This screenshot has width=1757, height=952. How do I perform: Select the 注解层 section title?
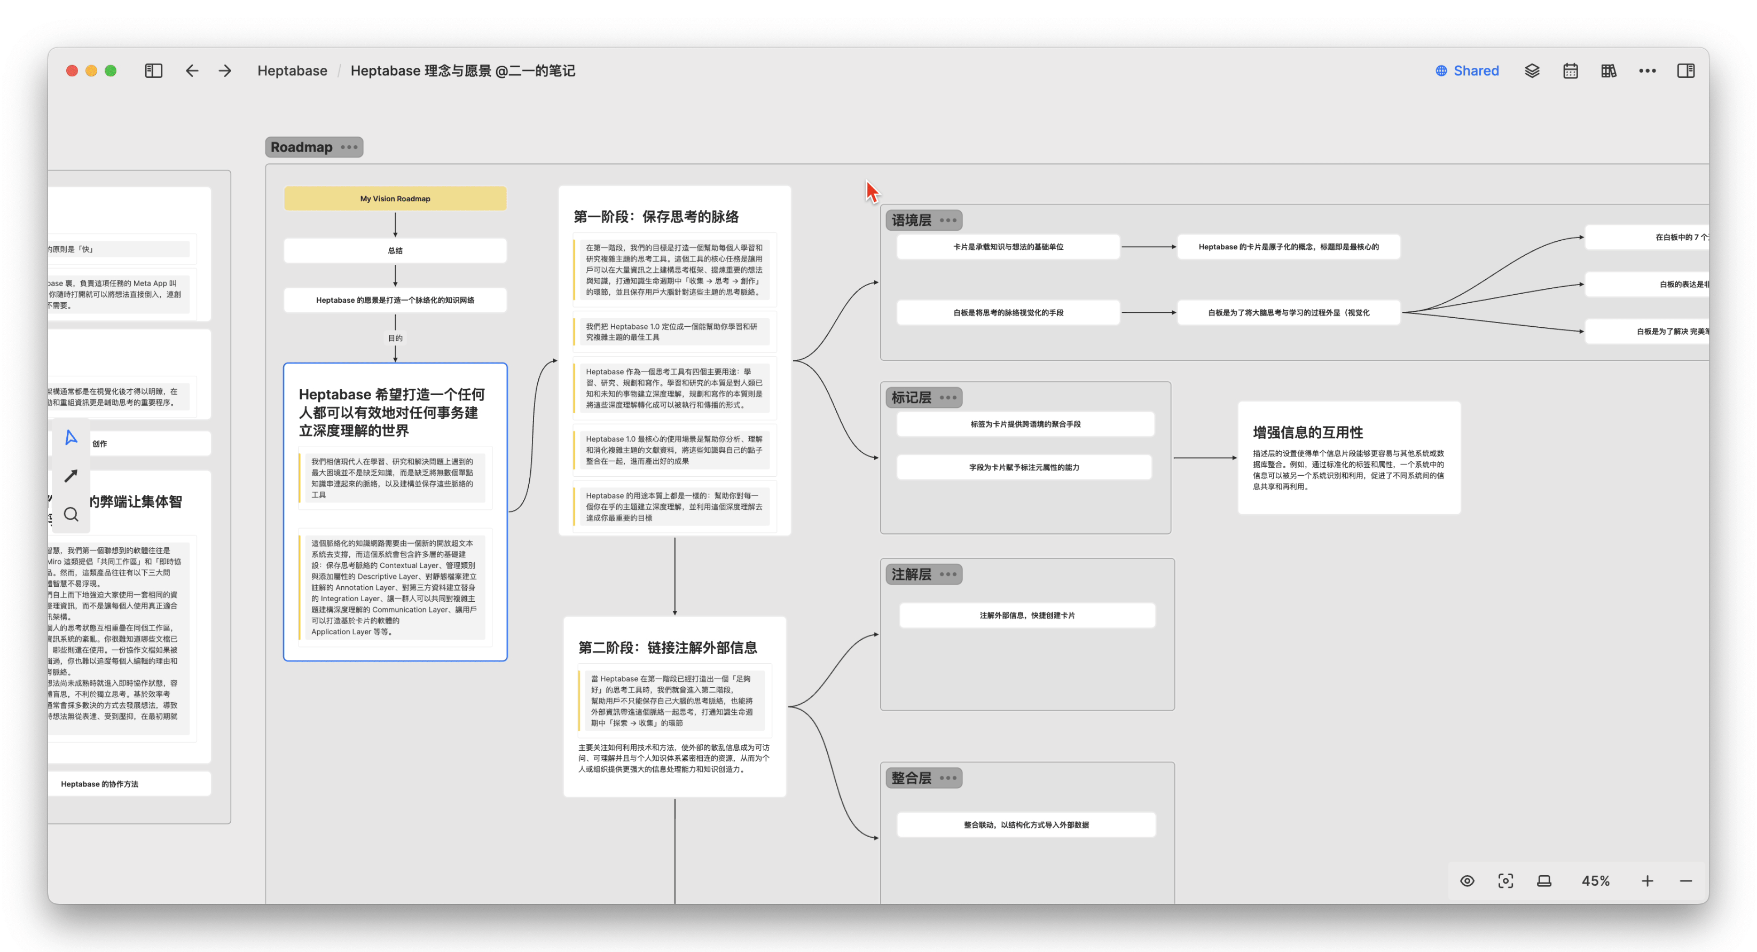[x=911, y=574]
